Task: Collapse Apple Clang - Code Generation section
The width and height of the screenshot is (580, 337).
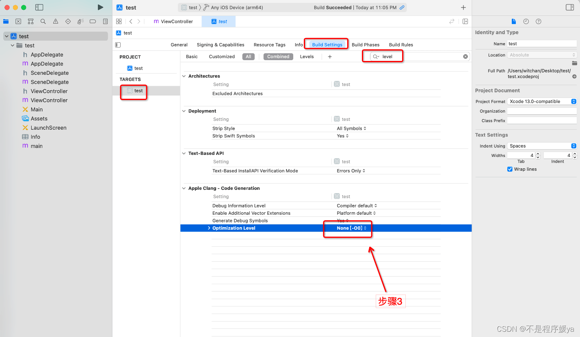Action: 184,188
